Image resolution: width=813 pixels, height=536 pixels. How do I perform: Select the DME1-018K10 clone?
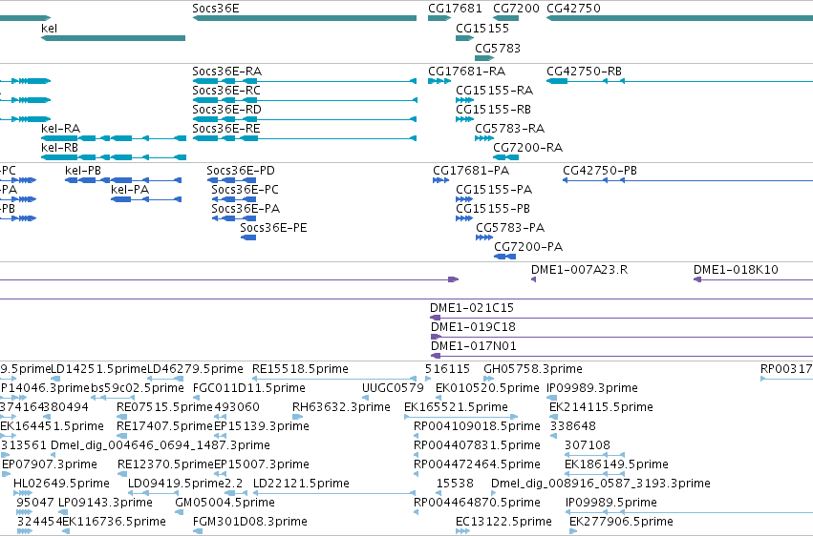tap(753, 279)
